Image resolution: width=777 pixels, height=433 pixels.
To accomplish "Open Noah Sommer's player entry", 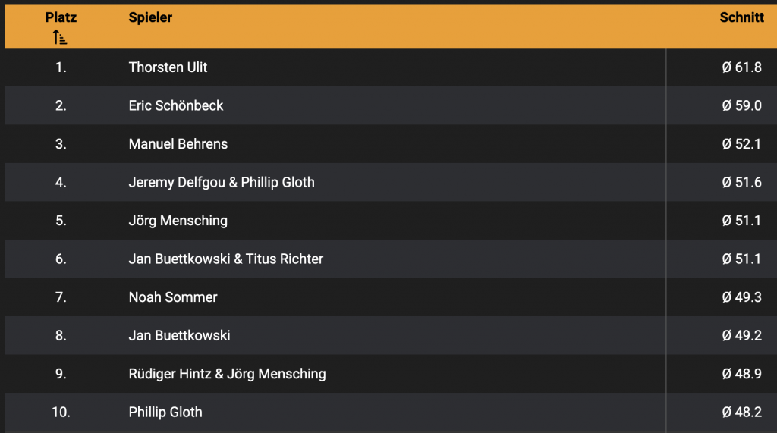I will pos(173,297).
